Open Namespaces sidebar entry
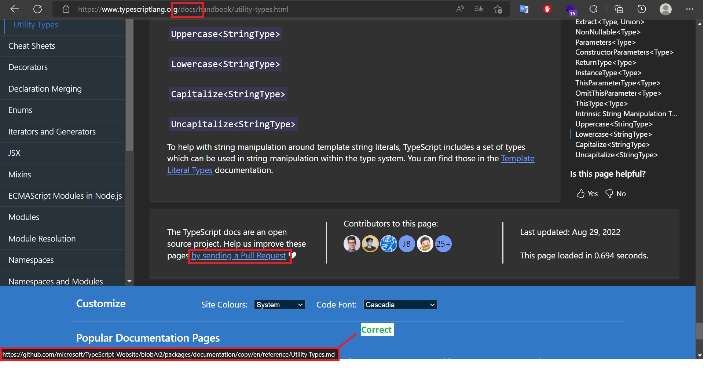Screen dimensions: 704x368 62,260
